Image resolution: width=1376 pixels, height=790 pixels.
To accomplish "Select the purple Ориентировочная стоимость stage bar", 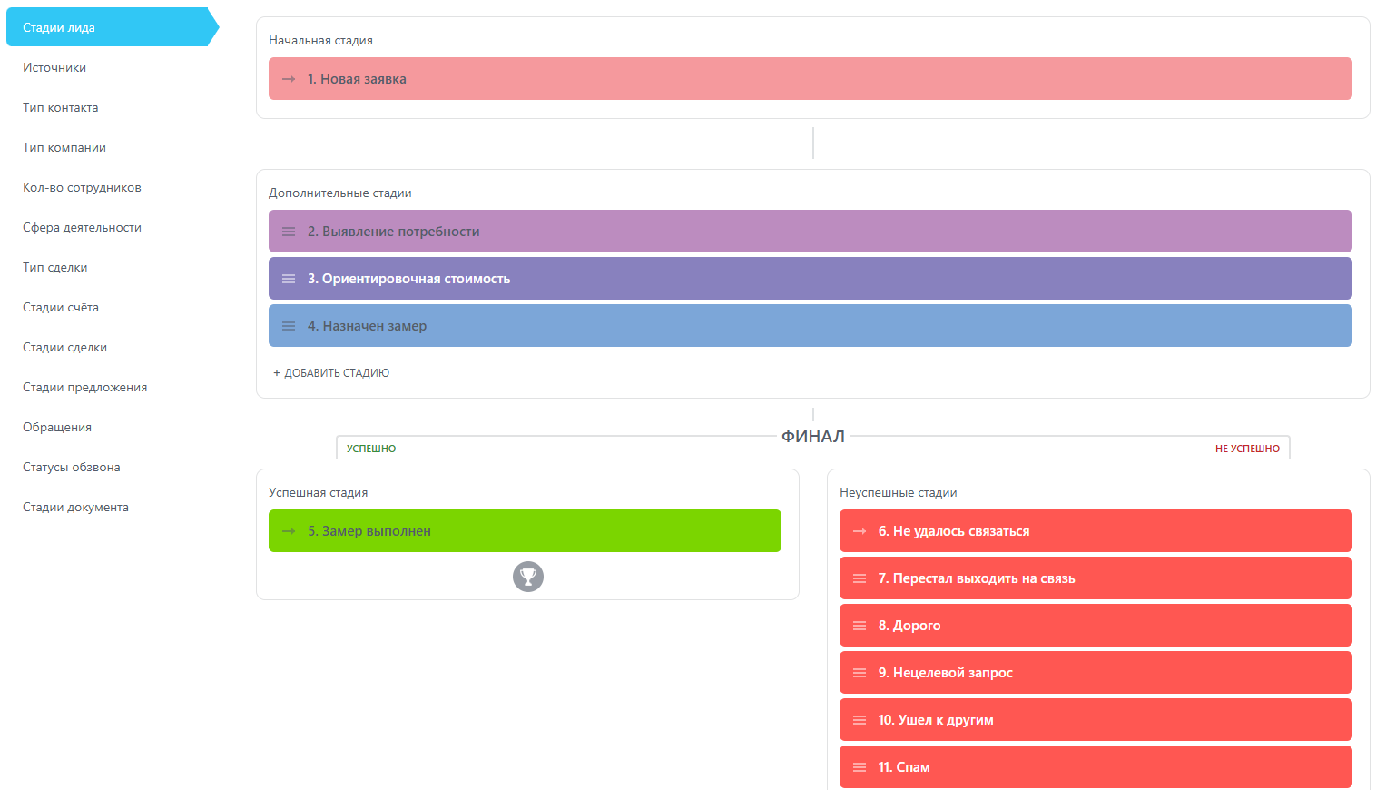I will [x=811, y=279].
